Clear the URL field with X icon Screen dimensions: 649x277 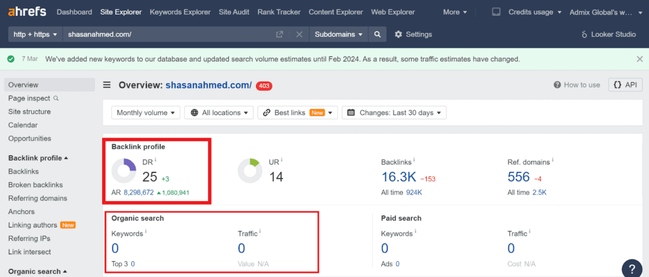pyautogui.click(x=299, y=34)
